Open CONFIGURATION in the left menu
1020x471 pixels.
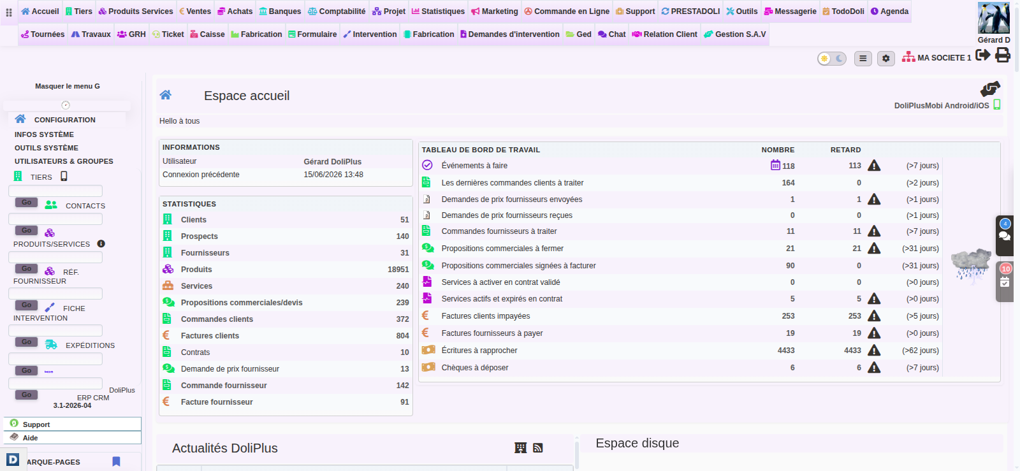click(65, 120)
